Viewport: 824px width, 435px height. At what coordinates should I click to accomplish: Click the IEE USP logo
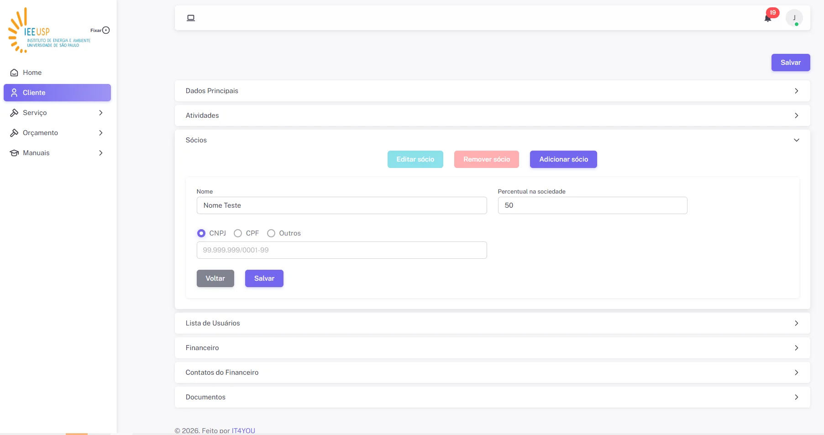pos(49,30)
